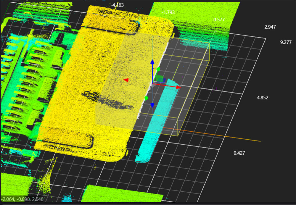The width and height of the screenshot is (296, 205).
Task: Click the small red left-pointing arrow handle
Action: (x=126, y=80)
